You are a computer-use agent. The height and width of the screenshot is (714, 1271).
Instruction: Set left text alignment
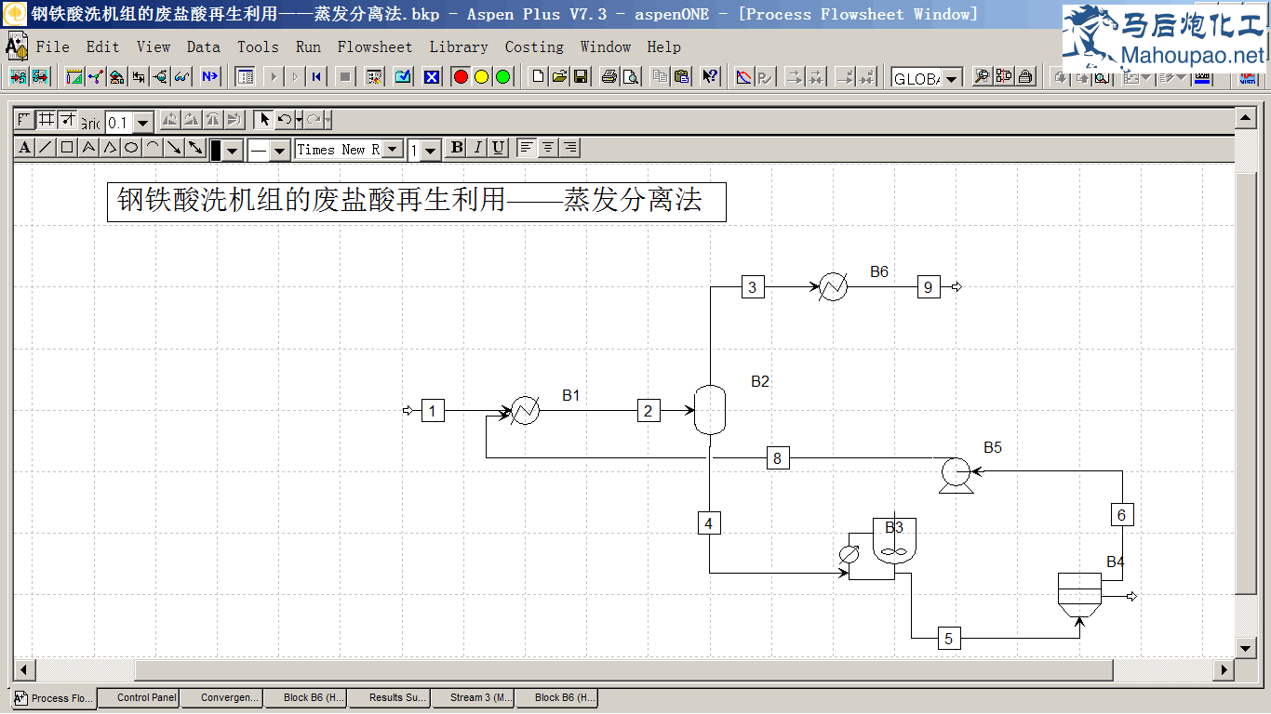click(527, 148)
